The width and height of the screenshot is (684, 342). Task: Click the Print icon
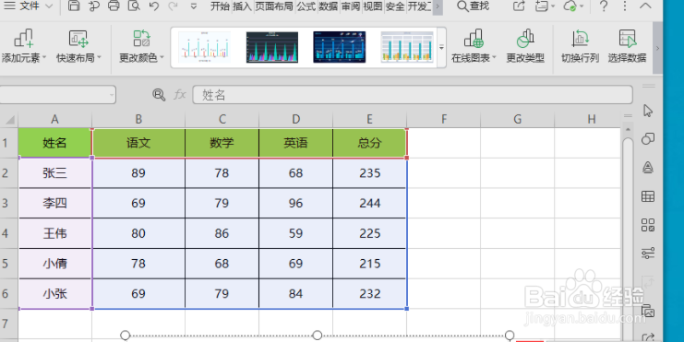point(114,6)
